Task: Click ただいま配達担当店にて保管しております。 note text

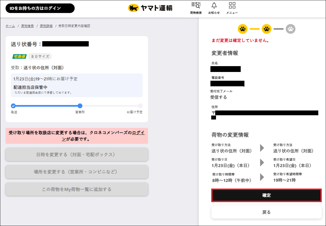Action: [43, 93]
